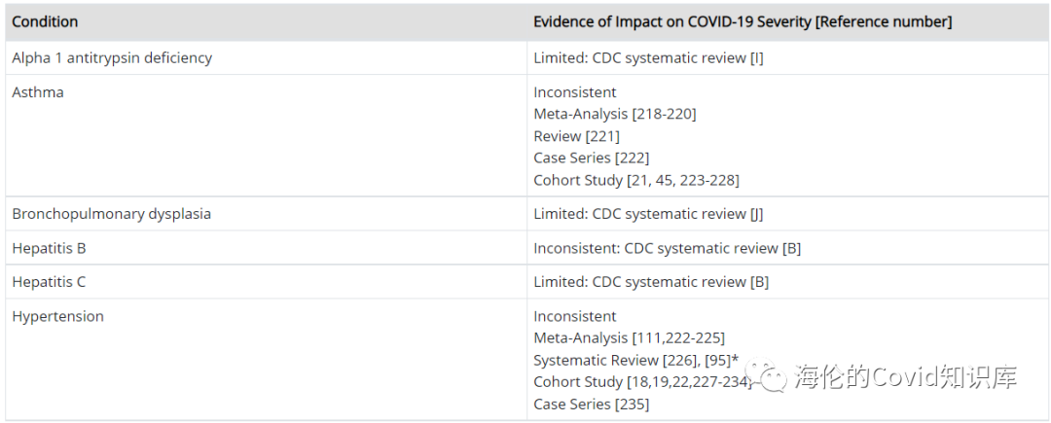Image resolution: width=1051 pixels, height=423 pixels.
Task: Click the 'Condition' column header
Action: pyautogui.click(x=45, y=21)
